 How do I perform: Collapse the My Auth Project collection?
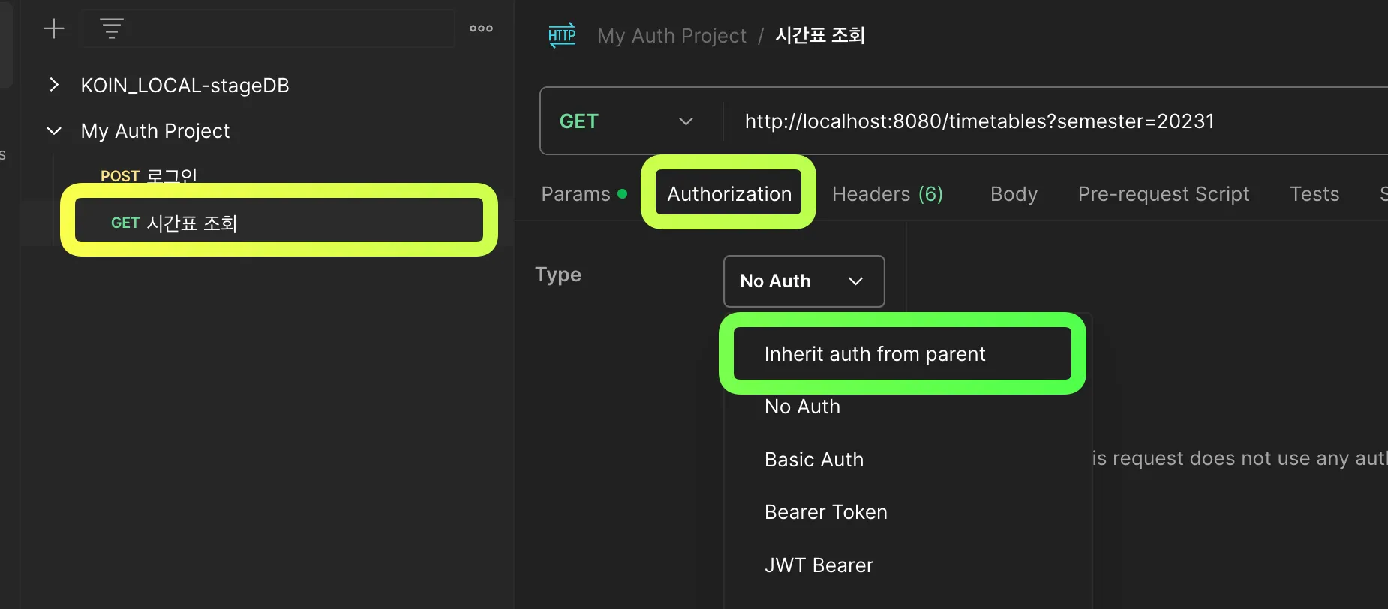[54, 131]
